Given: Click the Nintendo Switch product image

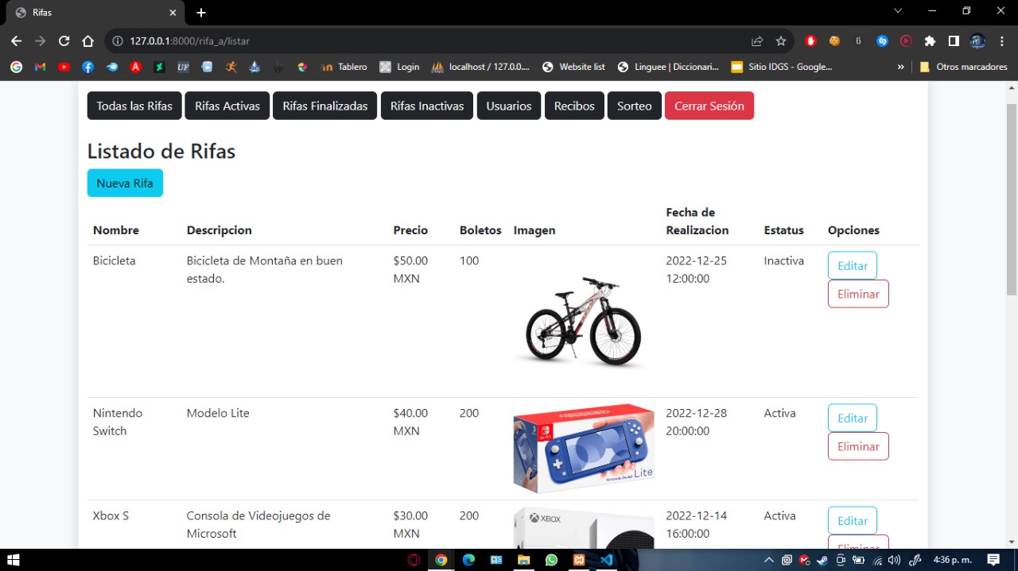Looking at the screenshot, I should 583,449.
